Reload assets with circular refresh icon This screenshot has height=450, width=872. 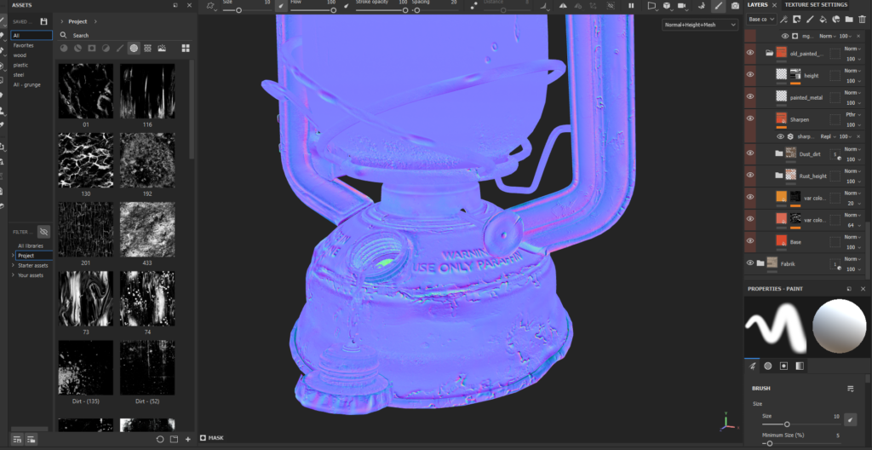point(160,439)
